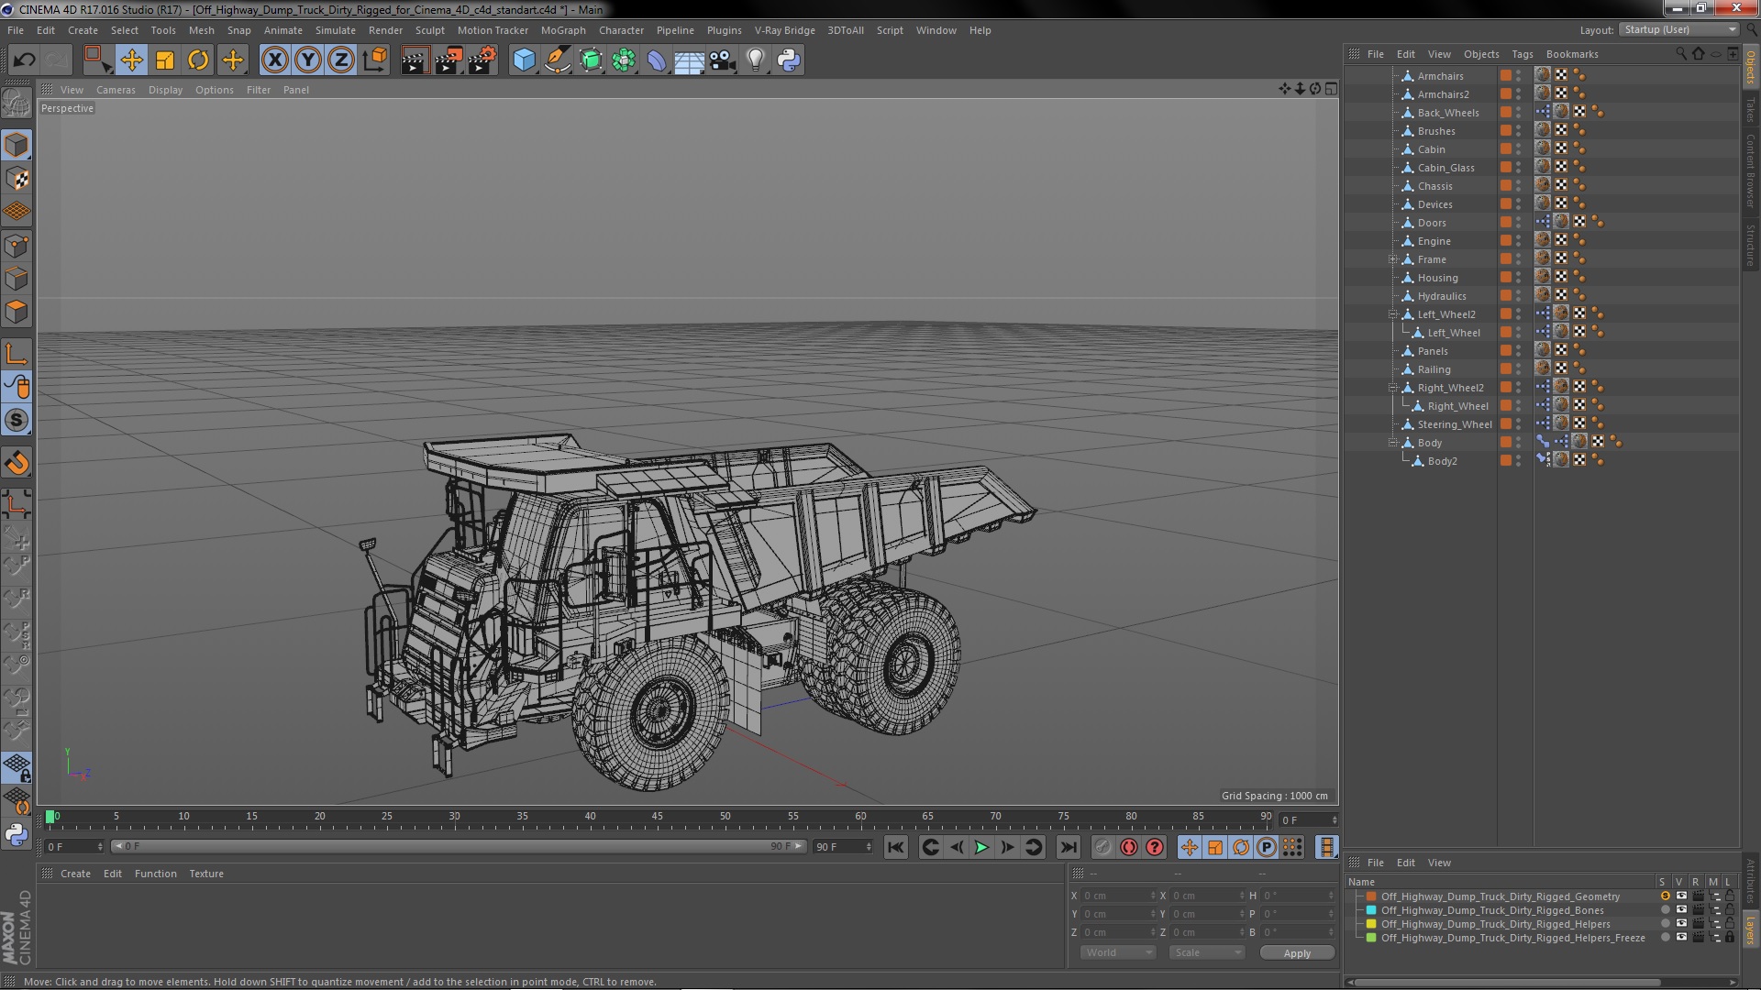Select the Move tool in top toolbar
The width and height of the screenshot is (1761, 990).
(131, 60)
